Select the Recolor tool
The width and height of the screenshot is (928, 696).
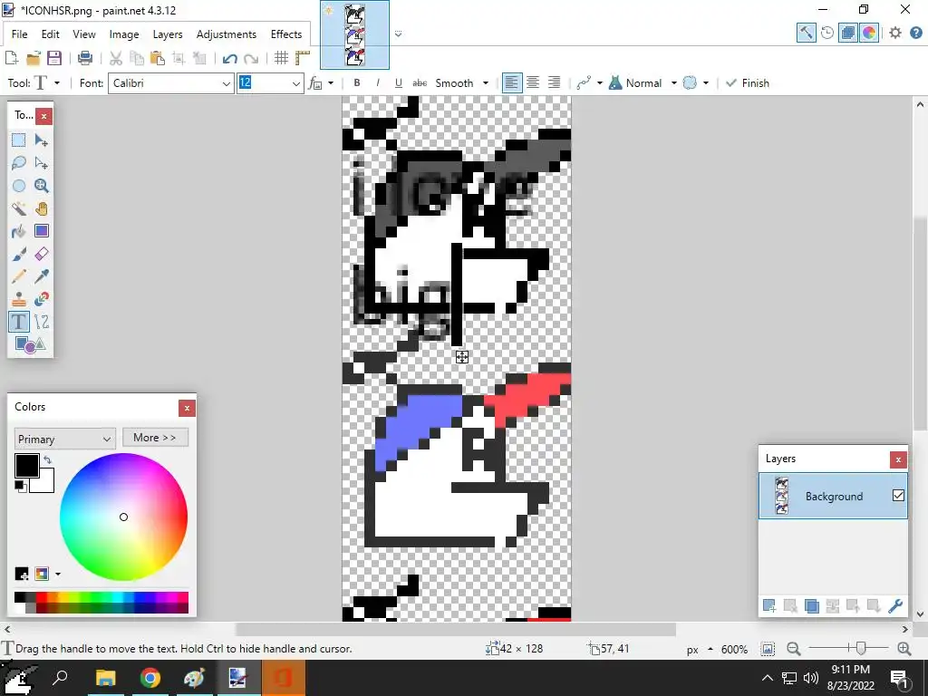pos(42,299)
